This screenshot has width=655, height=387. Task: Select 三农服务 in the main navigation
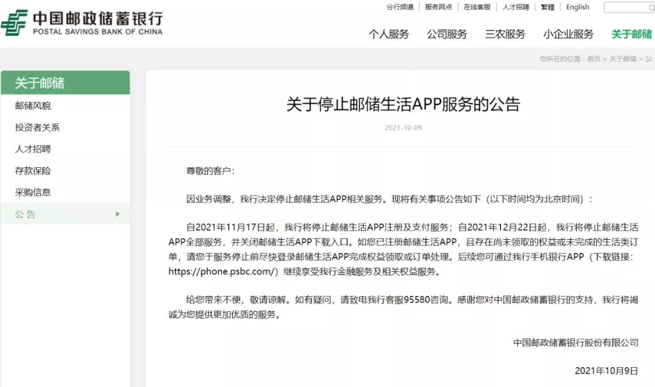coord(505,34)
